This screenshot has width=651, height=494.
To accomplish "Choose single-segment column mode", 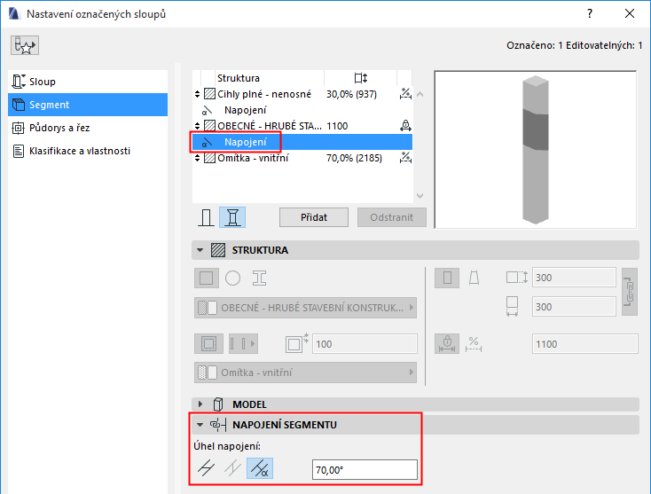I will click(x=206, y=217).
